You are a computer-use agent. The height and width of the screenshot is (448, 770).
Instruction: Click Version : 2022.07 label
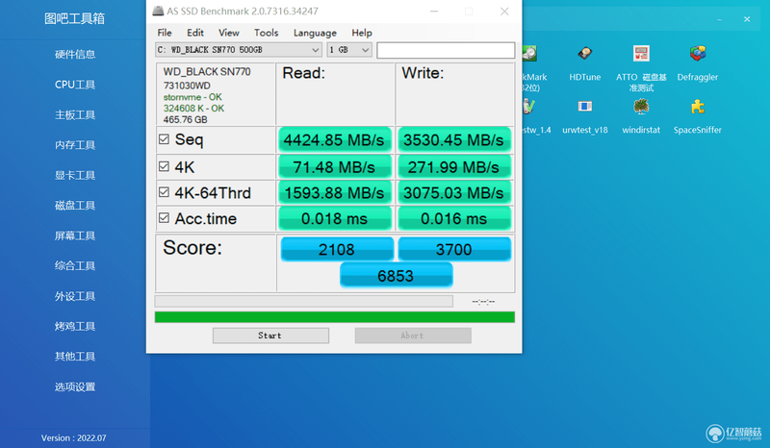pos(74,437)
